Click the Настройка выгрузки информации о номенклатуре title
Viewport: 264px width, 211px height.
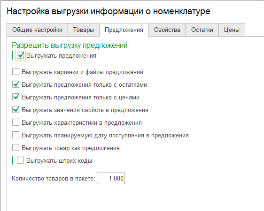click(x=109, y=11)
